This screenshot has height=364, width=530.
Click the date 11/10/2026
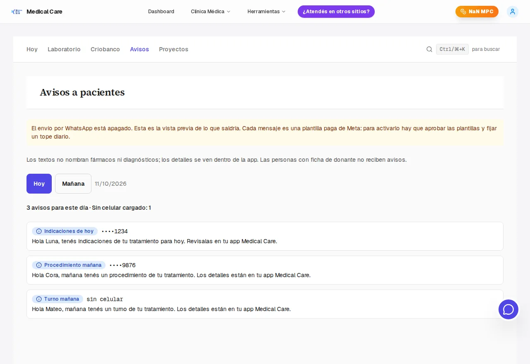[x=111, y=184]
